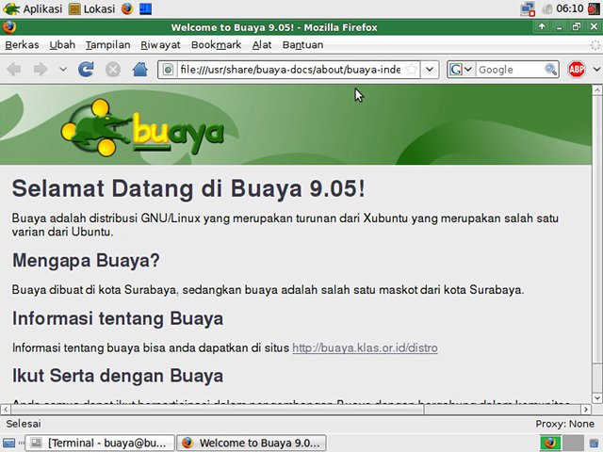Shade the window with the up arrow button
This screenshot has height=452, width=603.
542,27
